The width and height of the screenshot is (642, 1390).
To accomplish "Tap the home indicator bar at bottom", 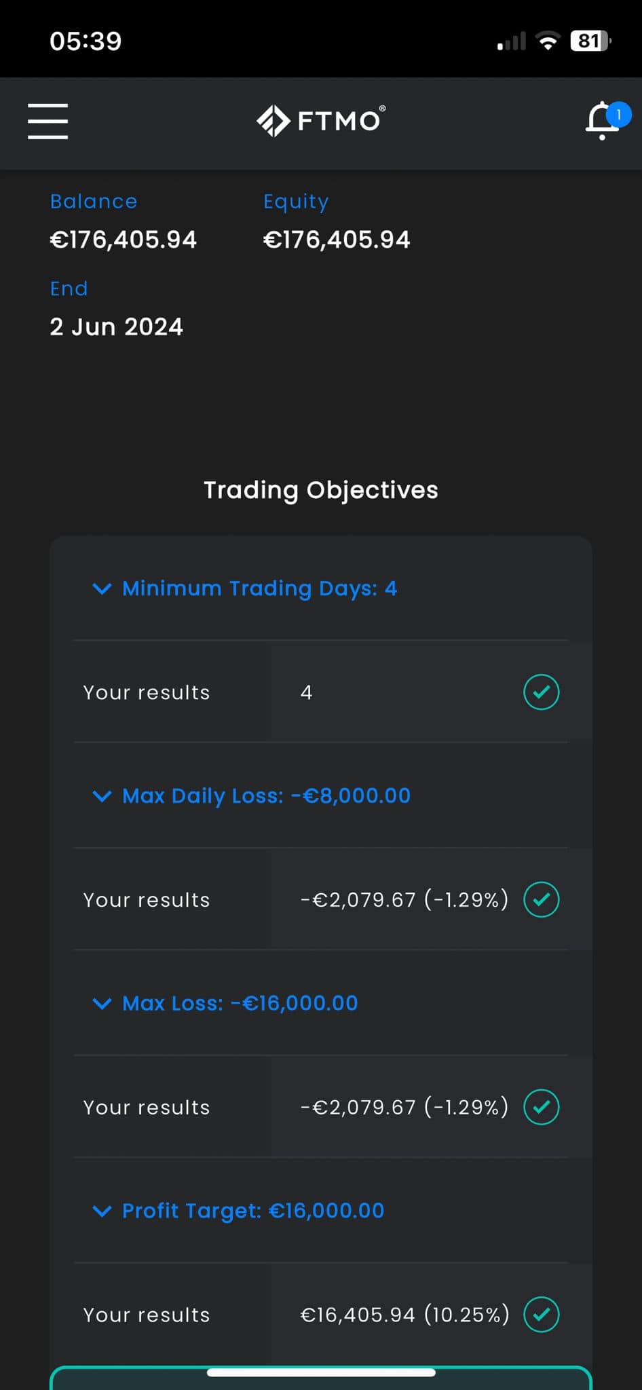I will pyautogui.click(x=321, y=1372).
